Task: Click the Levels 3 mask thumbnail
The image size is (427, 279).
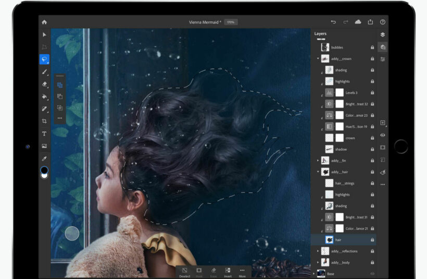Action: [340, 93]
